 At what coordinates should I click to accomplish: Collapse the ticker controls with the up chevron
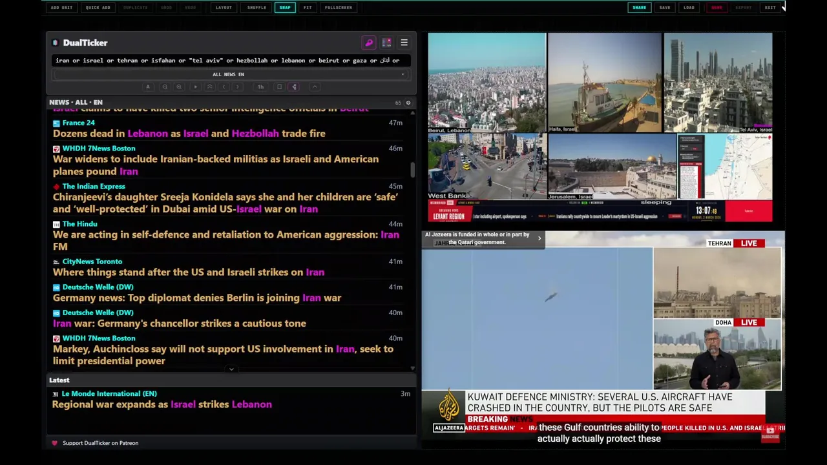(315, 87)
